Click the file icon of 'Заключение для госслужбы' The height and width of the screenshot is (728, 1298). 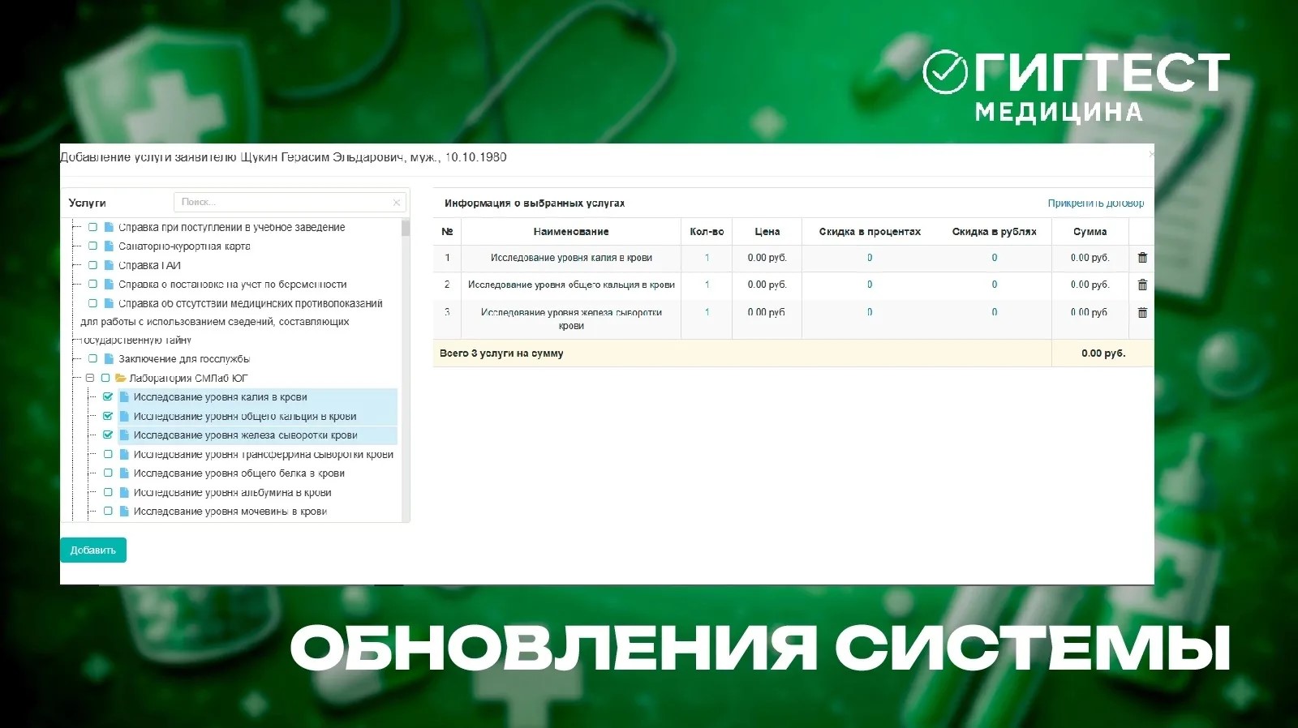[x=109, y=358]
